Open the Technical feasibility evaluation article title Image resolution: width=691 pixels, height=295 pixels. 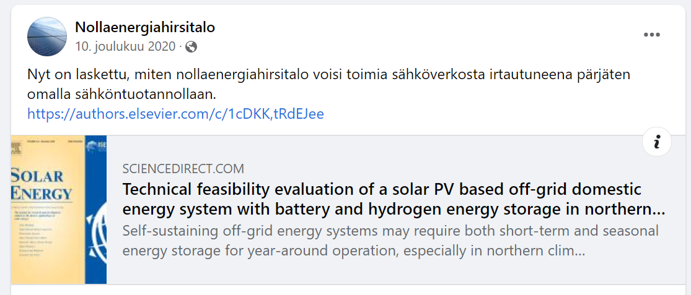[x=382, y=189]
